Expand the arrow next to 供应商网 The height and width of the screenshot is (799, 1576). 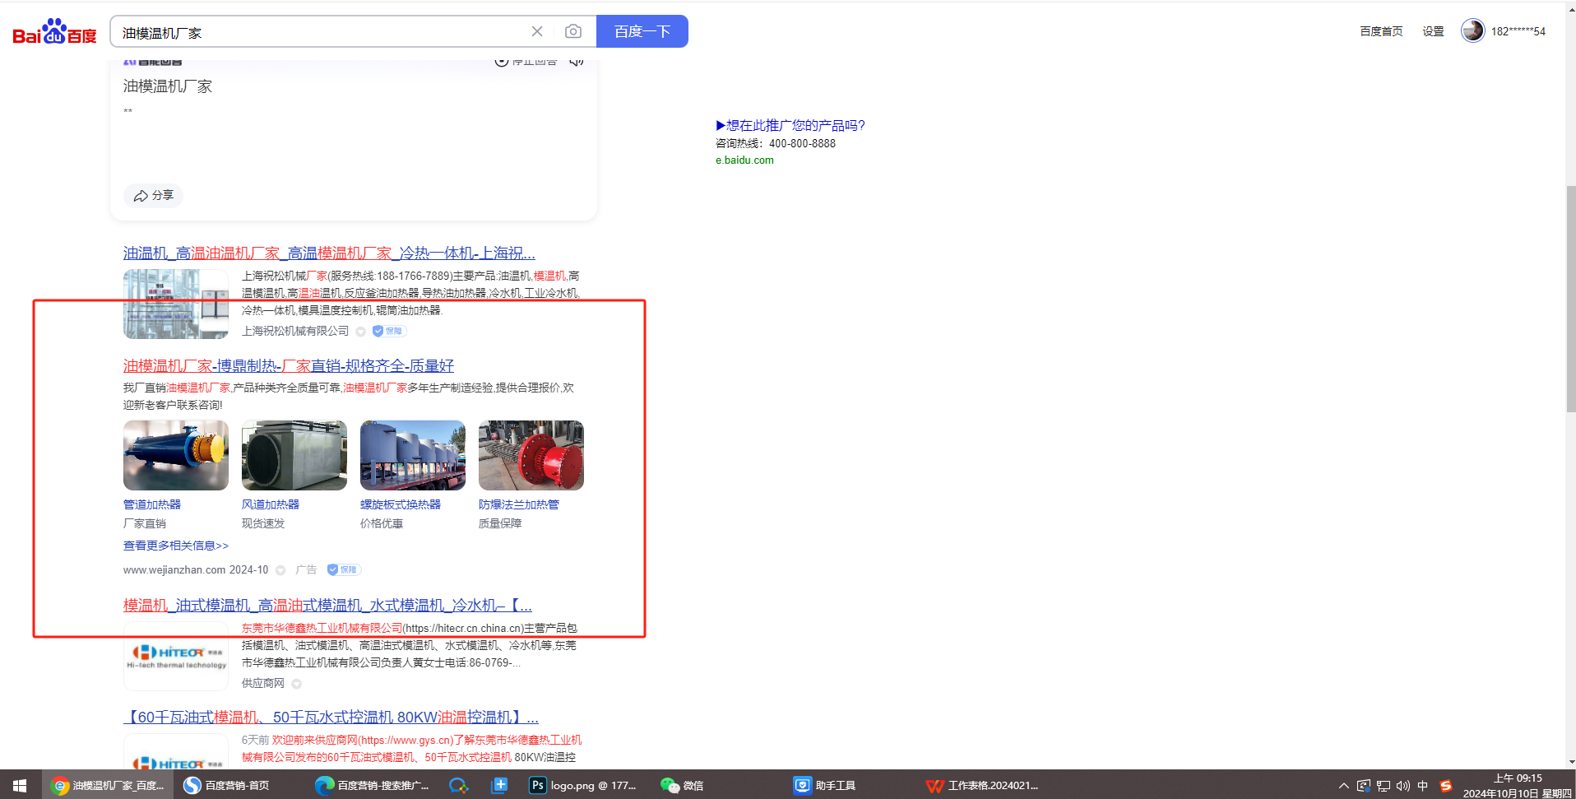(x=297, y=684)
